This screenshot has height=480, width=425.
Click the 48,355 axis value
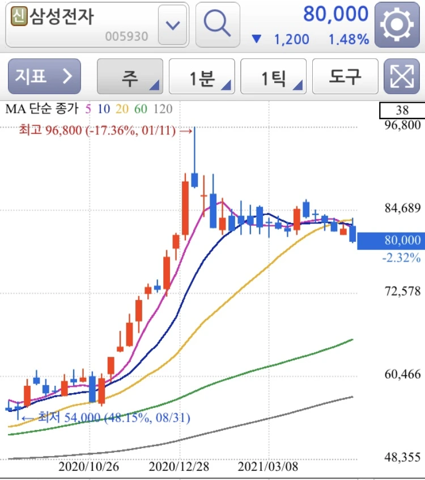(x=402, y=457)
